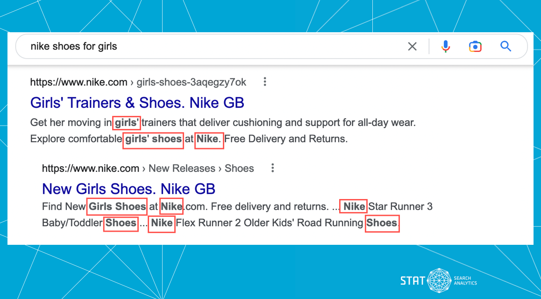
Task: Click the boxed 'Nike' before Star Runner 3
Action: tap(353, 206)
